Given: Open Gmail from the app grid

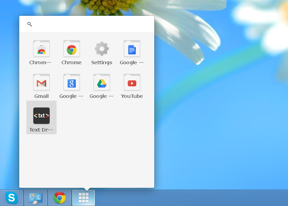Looking at the screenshot, I should 41,82.
